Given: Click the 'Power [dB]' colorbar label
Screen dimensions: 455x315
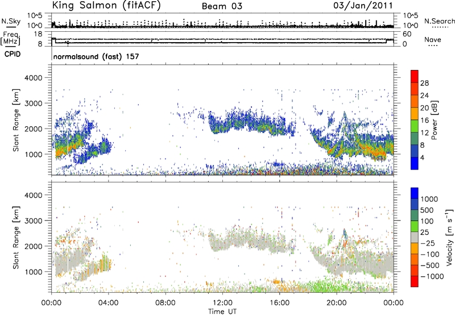Looking at the screenshot, I should tap(435, 120).
